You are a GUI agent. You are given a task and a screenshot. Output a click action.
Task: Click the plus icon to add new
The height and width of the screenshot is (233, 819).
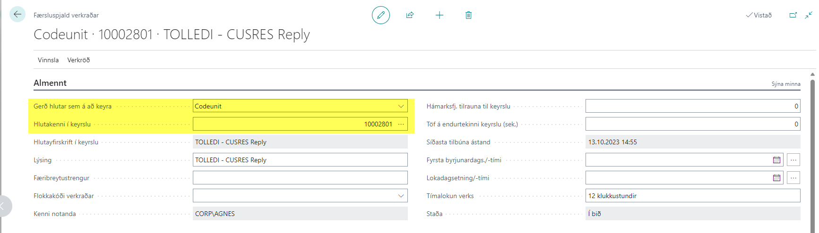tap(439, 15)
